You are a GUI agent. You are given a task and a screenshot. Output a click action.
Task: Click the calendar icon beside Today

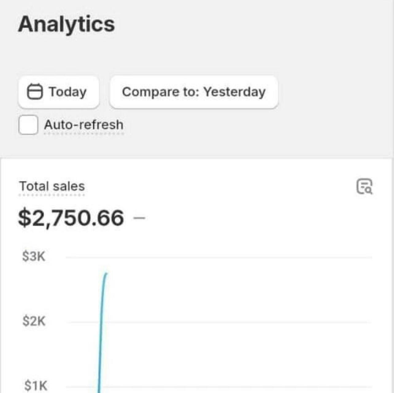click(x=35, y=92)
